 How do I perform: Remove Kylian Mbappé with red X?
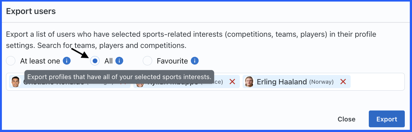pos(232,82)
